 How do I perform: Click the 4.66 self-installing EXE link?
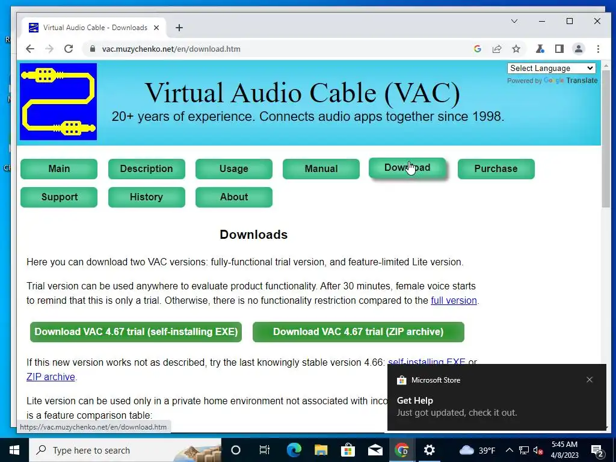[427, 362]
